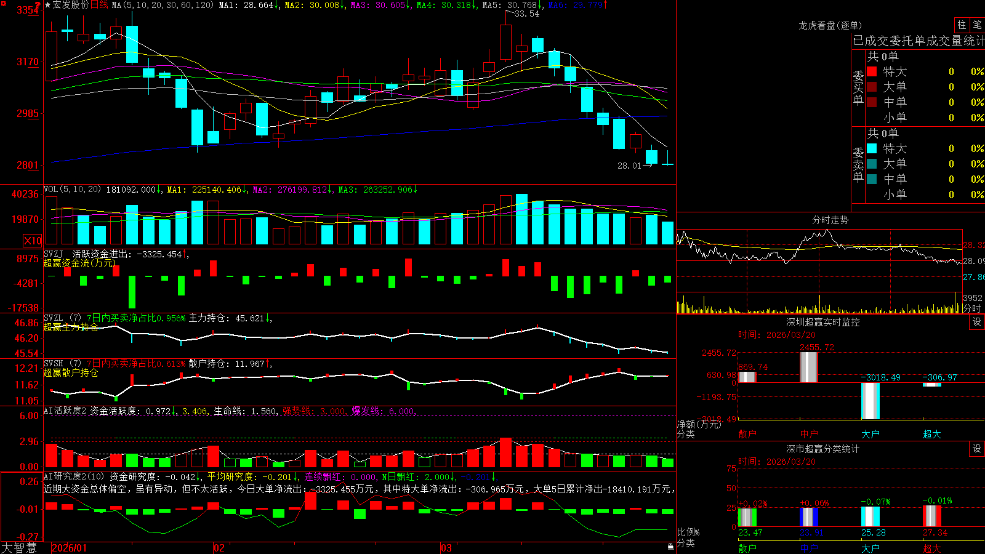Click the 02 month timeline marker
The width and height of the screenshot is (985, 554).
coord(219,548)
